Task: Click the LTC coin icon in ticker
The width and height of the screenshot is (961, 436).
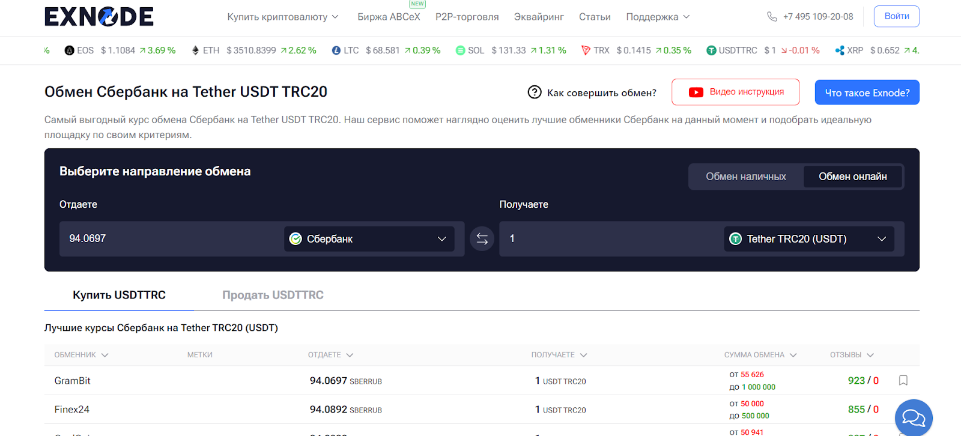Action: (x=336, y=50)
